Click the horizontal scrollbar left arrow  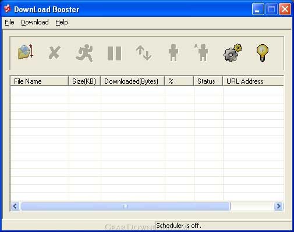(15, 206)
